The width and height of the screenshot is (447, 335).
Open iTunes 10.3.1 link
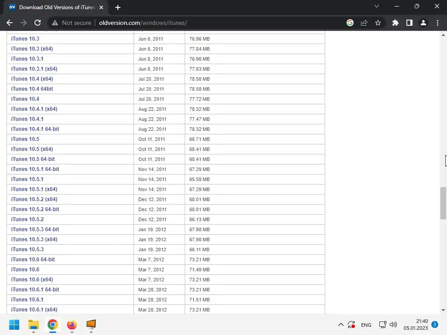pyautogui.click(x=27, y=59)
